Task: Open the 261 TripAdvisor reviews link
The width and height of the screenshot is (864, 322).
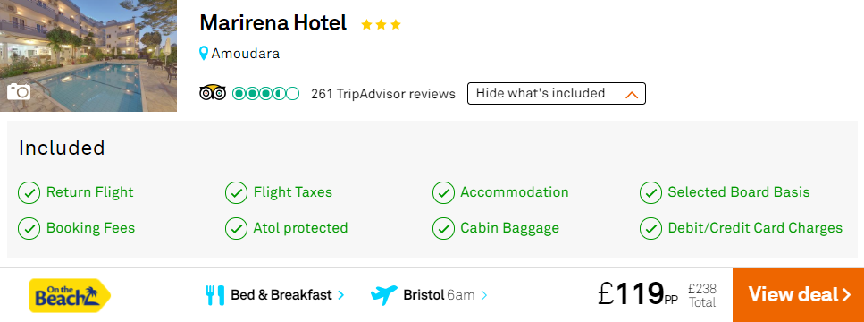Action: (383, 94)
